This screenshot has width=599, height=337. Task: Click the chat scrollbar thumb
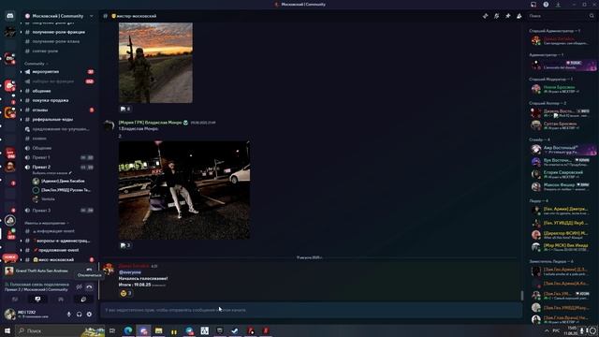(522, 296)
